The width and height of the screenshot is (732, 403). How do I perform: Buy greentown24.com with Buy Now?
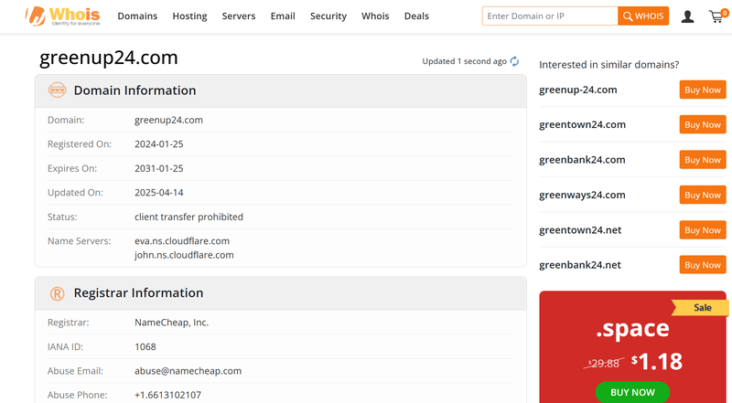(x=703, y=124)
